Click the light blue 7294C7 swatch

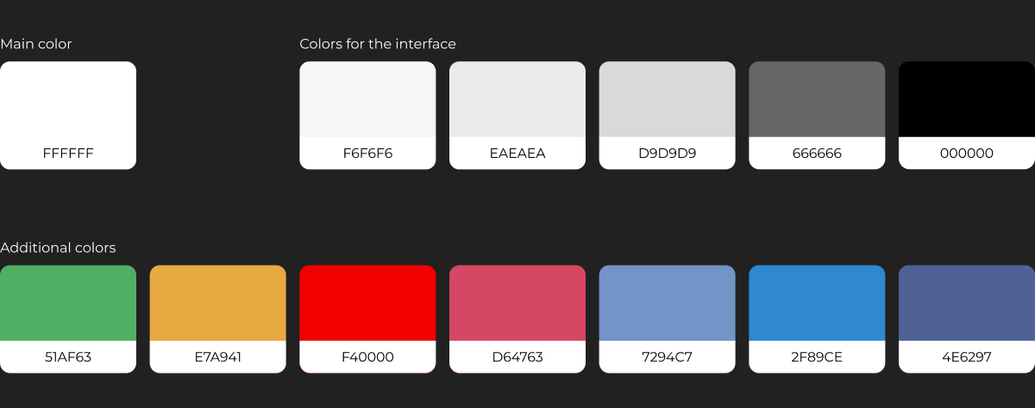[667, 304]
